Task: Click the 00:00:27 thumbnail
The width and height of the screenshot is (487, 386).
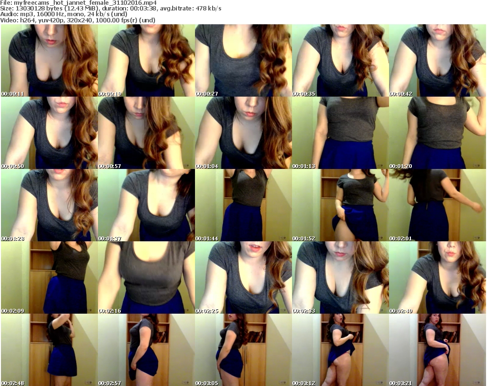Action: coord(243,60)
